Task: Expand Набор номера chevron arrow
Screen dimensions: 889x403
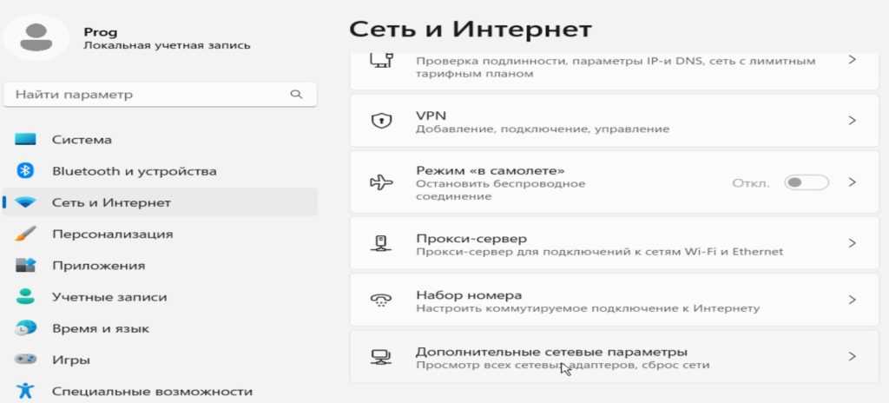Action: pyautogui.click(x=852, y=300)
